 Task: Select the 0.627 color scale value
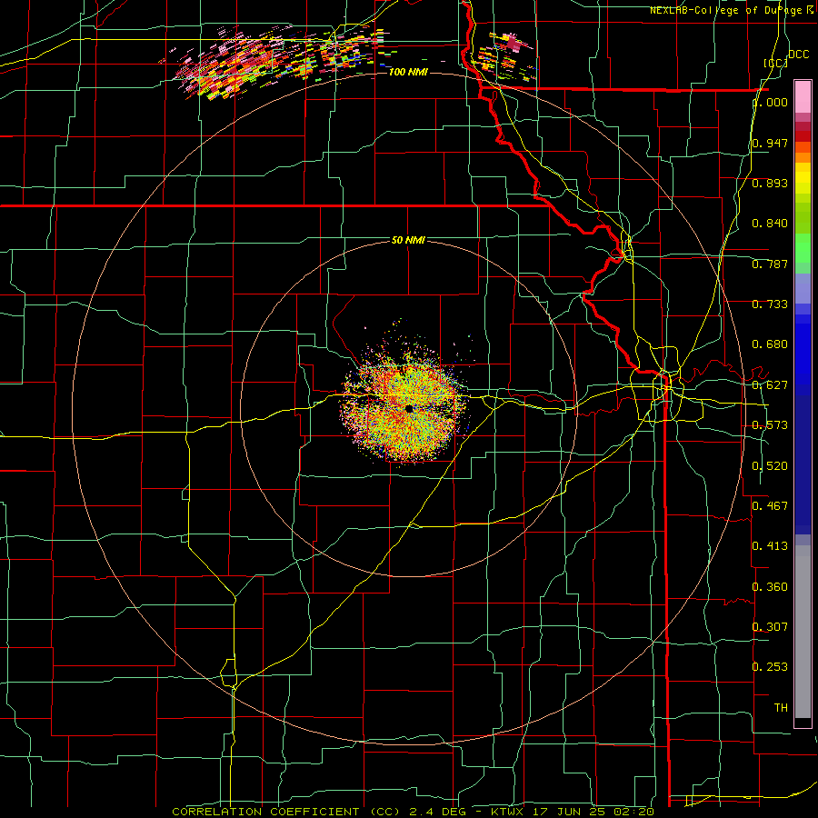coord(770,385)
